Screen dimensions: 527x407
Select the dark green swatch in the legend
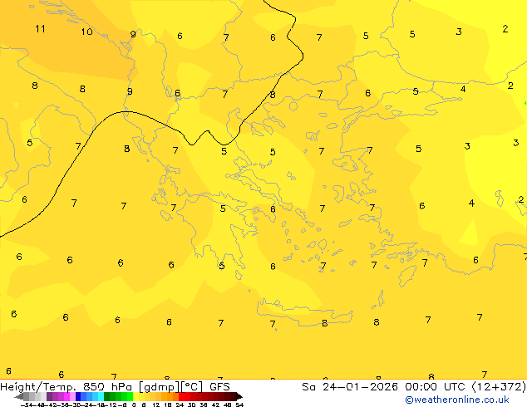[106, 396]
